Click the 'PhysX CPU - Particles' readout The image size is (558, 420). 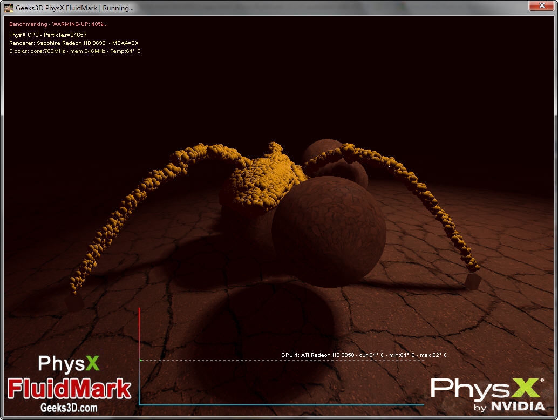[47, 35]
